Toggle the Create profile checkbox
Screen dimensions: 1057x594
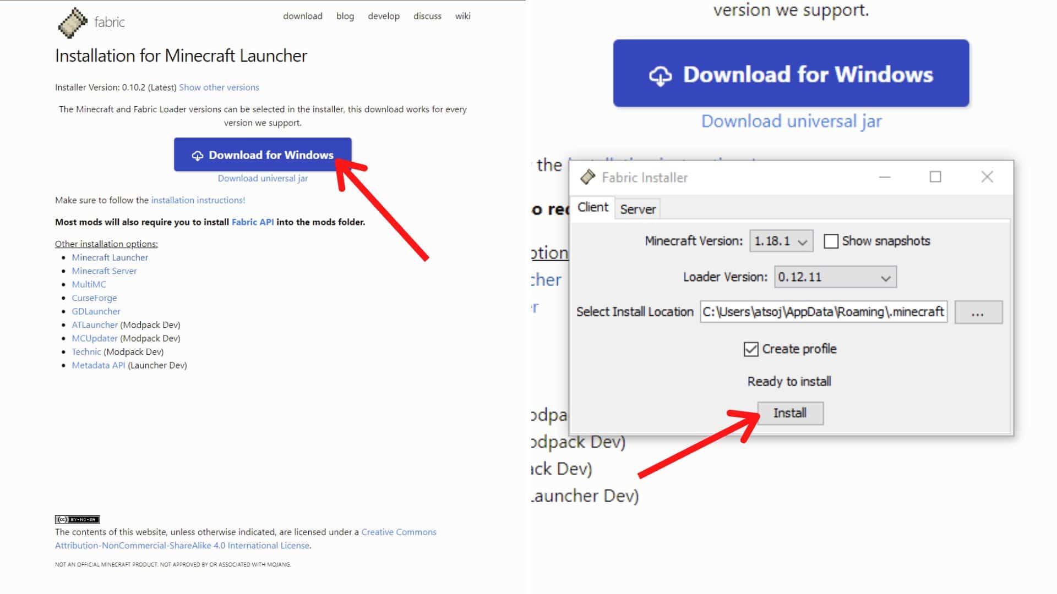click(x=751, y=349)
